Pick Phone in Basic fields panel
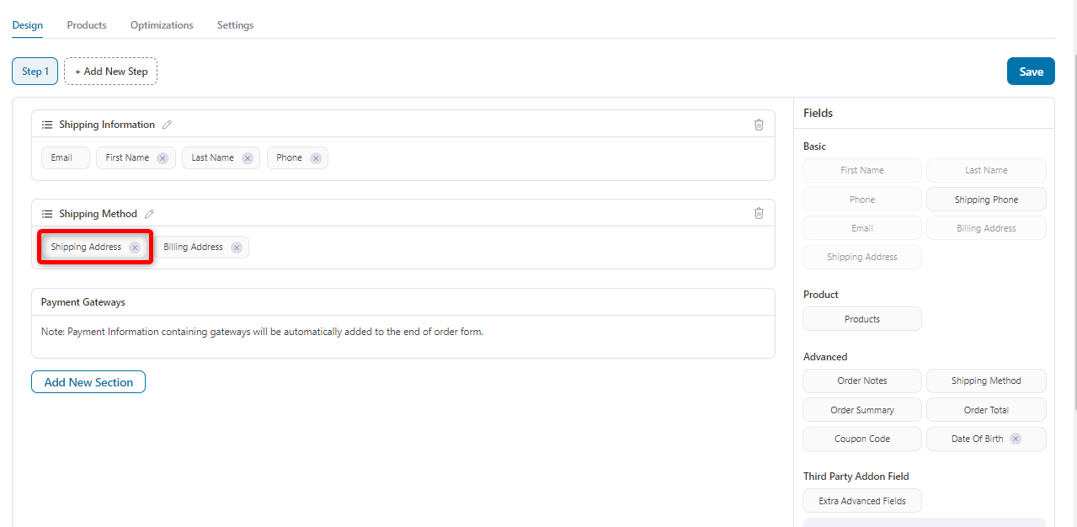Image resolution: width=1077 pixels, height=527 pixels. (862, 200)
